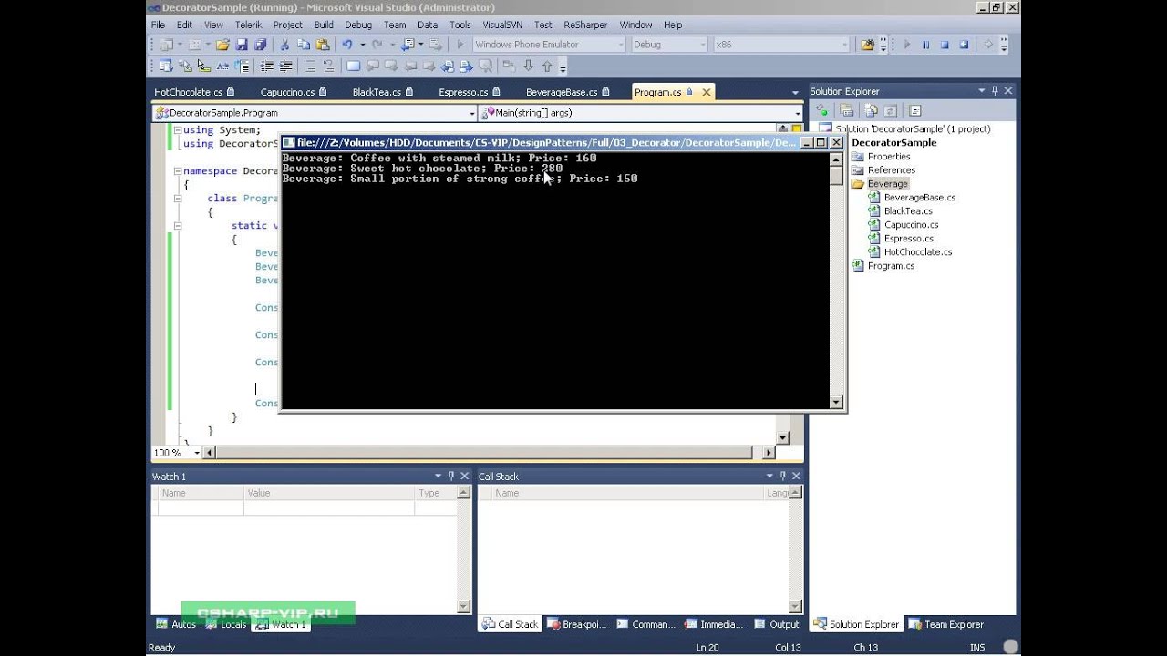This screenshot has width=1167, height=656.
Task: Select HotChocolate.cs in Solution Explorer
Action: [x=918, y=251]
